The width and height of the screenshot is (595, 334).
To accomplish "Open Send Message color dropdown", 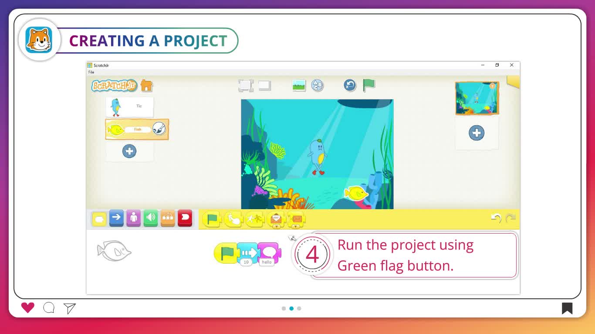I will tap(297, 227).
